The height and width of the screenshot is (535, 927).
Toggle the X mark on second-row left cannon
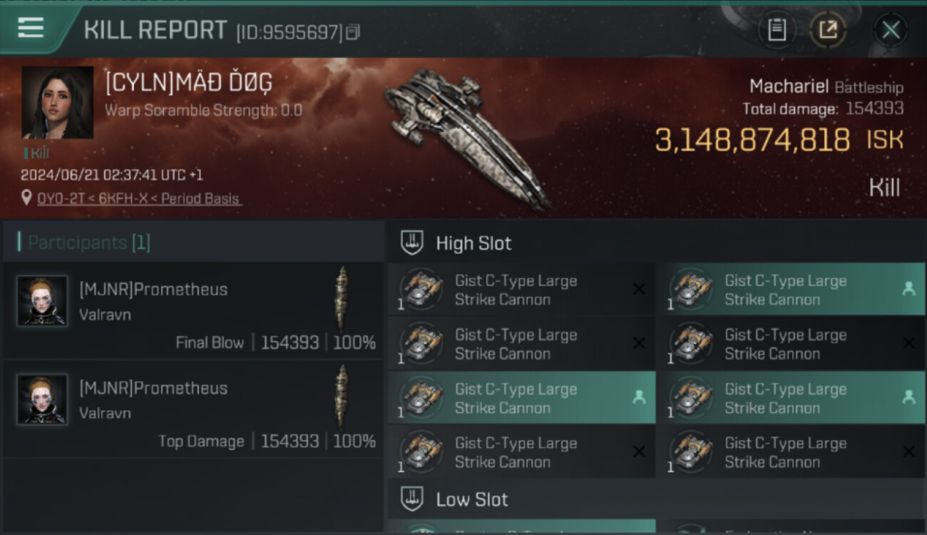pyautogui.click(x=639, y=344)
